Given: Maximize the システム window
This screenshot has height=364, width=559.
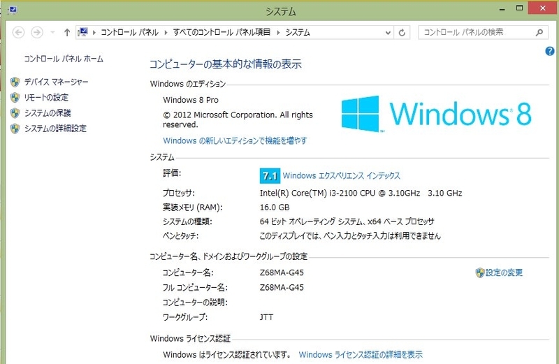Looking at the screenshot, I should [519, 8].
